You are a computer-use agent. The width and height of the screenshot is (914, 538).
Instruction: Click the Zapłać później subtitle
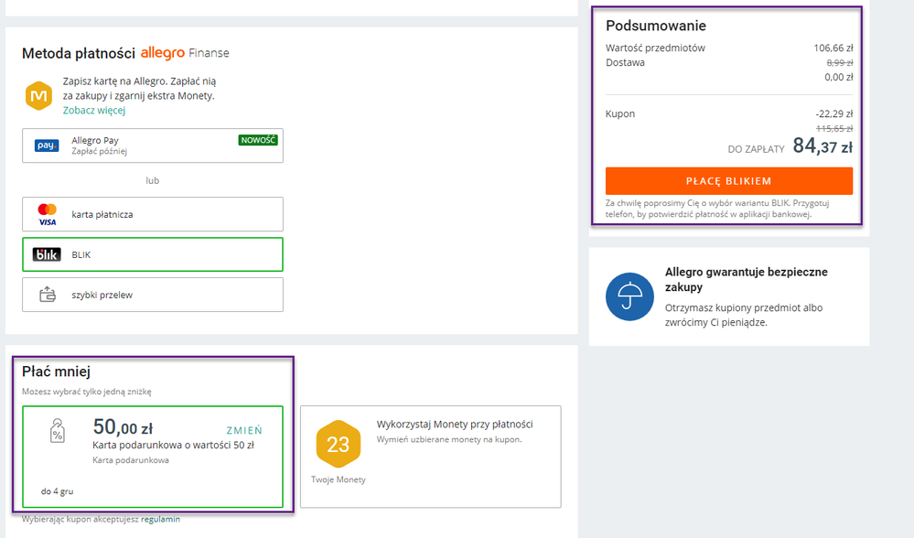[x=99, y=152]
